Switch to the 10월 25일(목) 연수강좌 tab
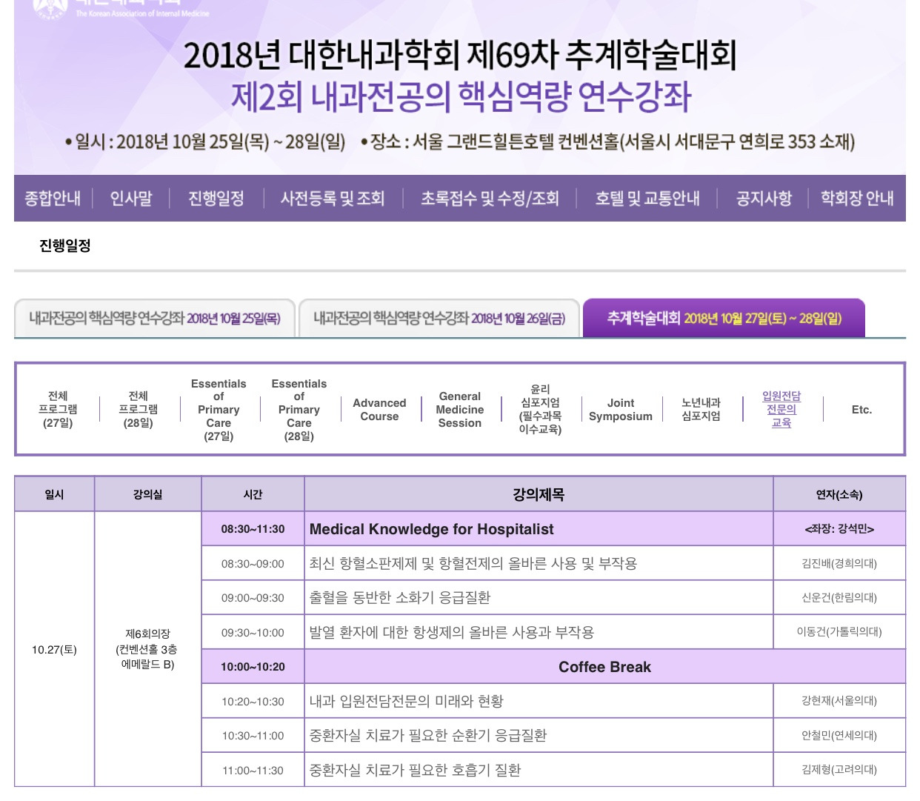 click(x=155, y=318)
